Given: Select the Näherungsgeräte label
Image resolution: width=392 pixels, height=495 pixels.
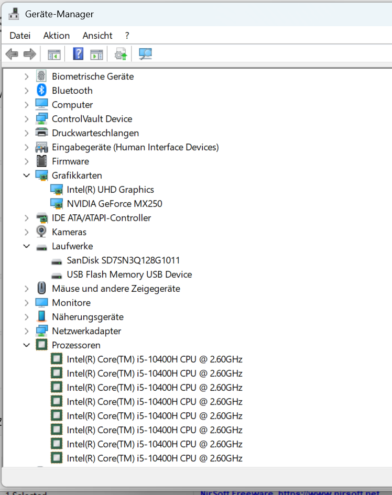Looking at the screenshot, I should click(88, 316).
